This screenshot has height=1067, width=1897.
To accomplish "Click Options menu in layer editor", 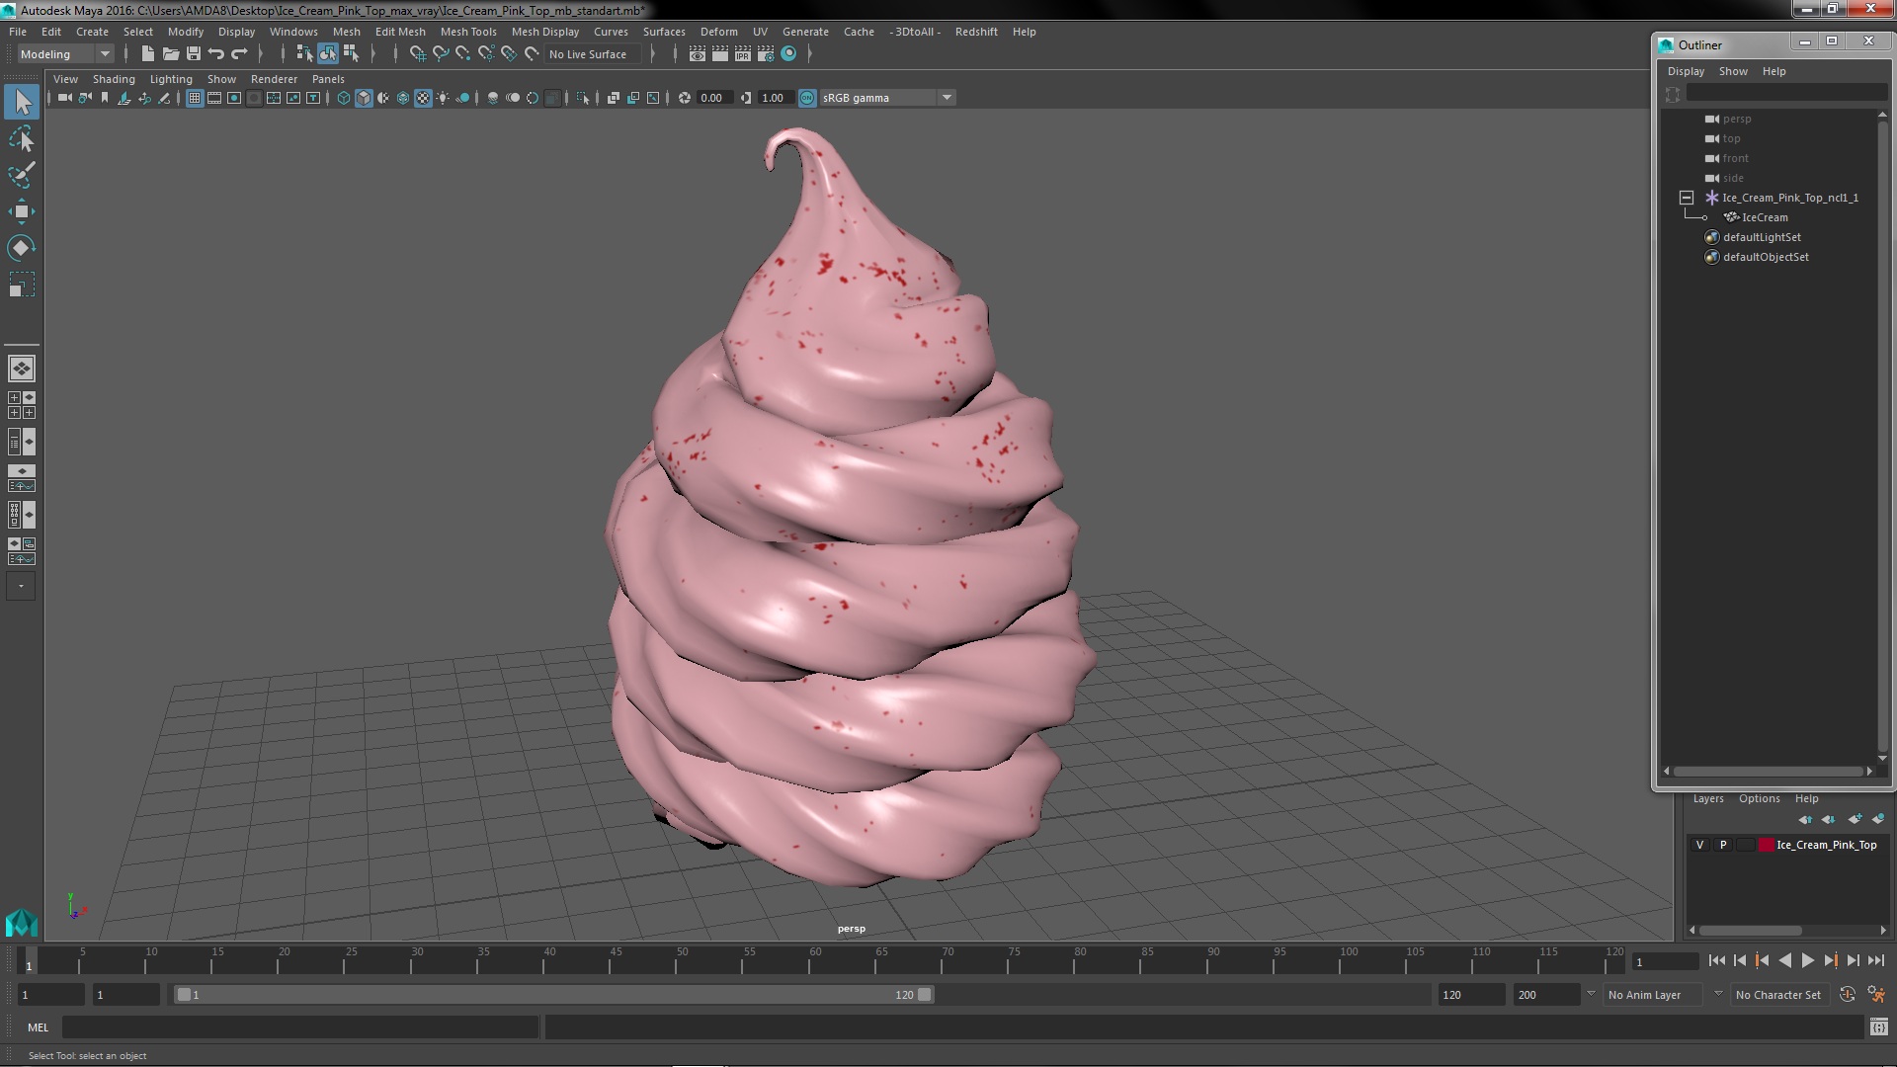I will (1760, 798).
